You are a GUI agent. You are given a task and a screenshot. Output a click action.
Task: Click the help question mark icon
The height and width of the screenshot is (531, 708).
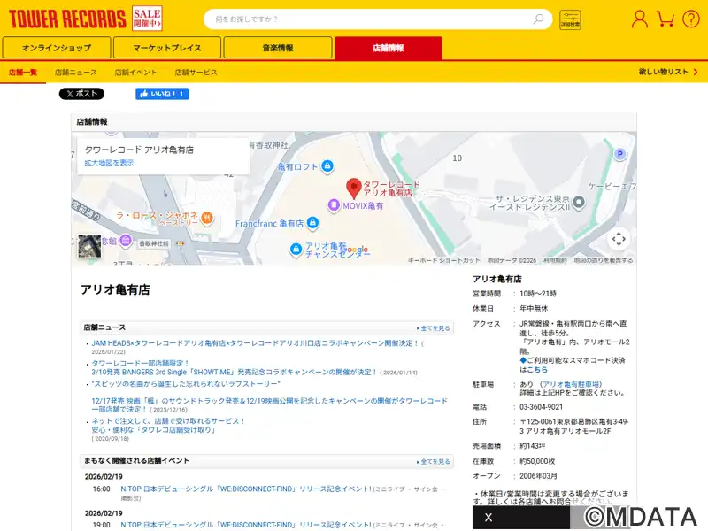click(x=691, y=19)
